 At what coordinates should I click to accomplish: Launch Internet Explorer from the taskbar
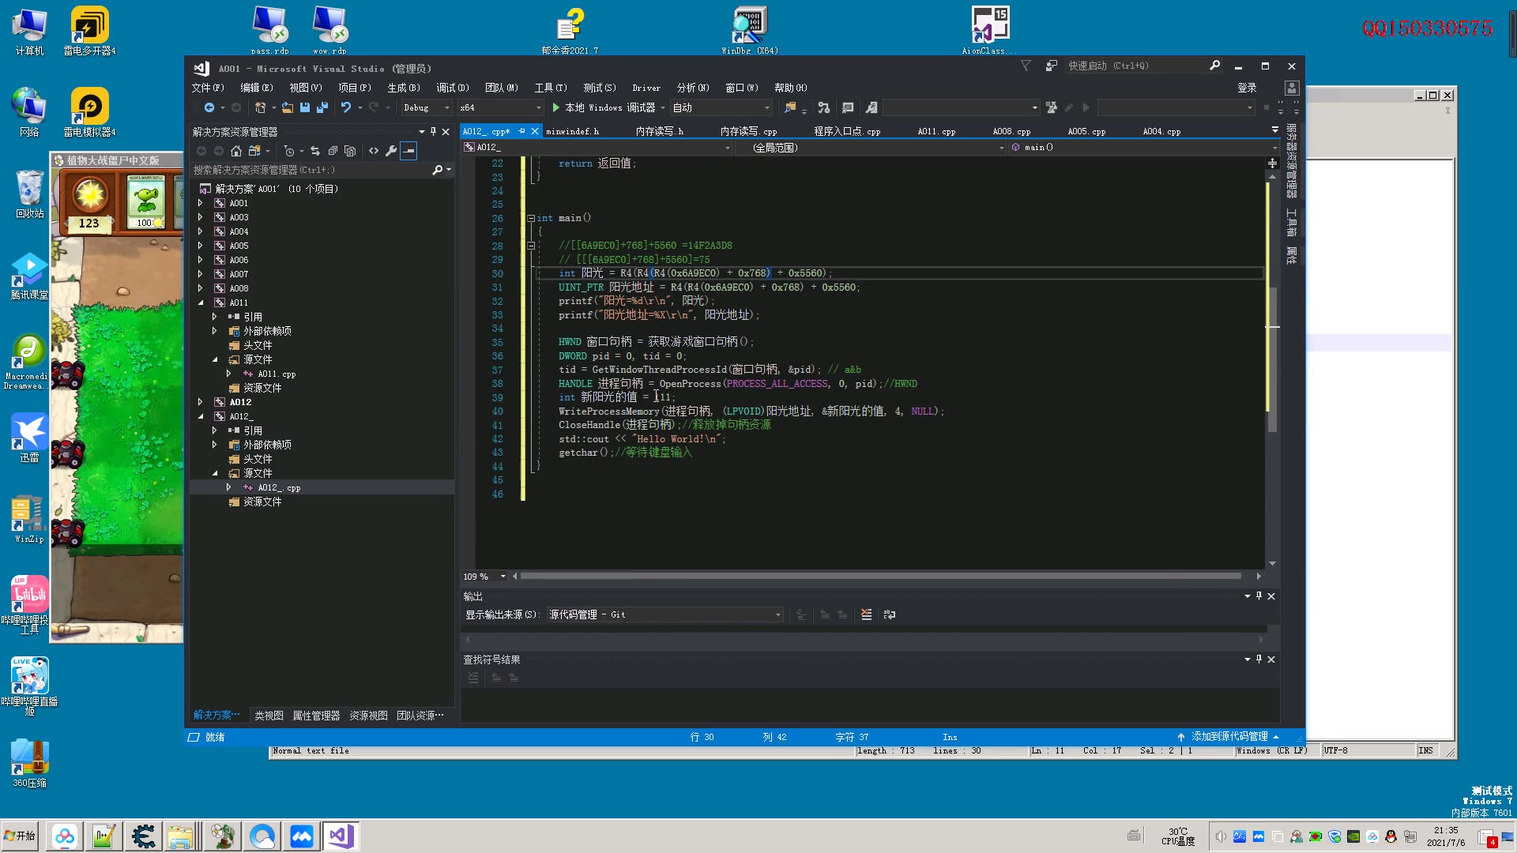(262, 835)
